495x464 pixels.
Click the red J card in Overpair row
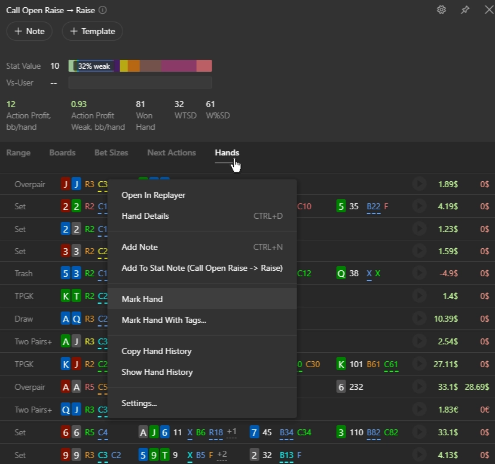[65, 184]
